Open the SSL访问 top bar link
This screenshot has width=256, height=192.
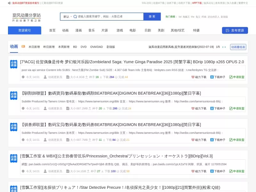(x=147, y=3)
